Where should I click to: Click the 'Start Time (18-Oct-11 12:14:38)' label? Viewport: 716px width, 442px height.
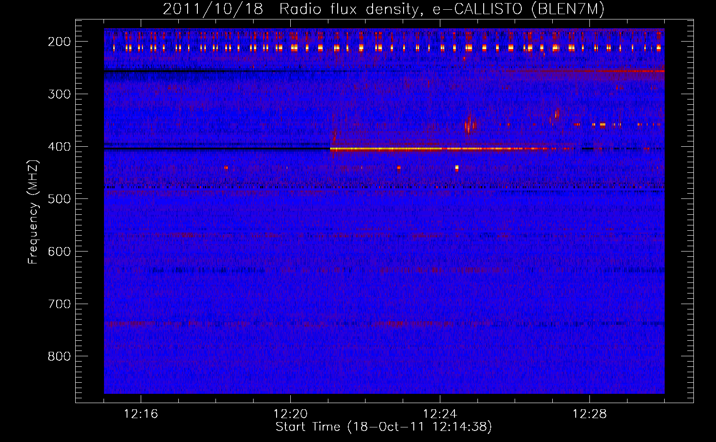click(384, 427)
